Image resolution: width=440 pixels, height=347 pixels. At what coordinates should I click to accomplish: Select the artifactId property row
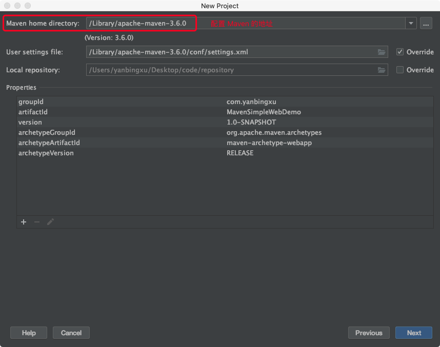point(225,112)
